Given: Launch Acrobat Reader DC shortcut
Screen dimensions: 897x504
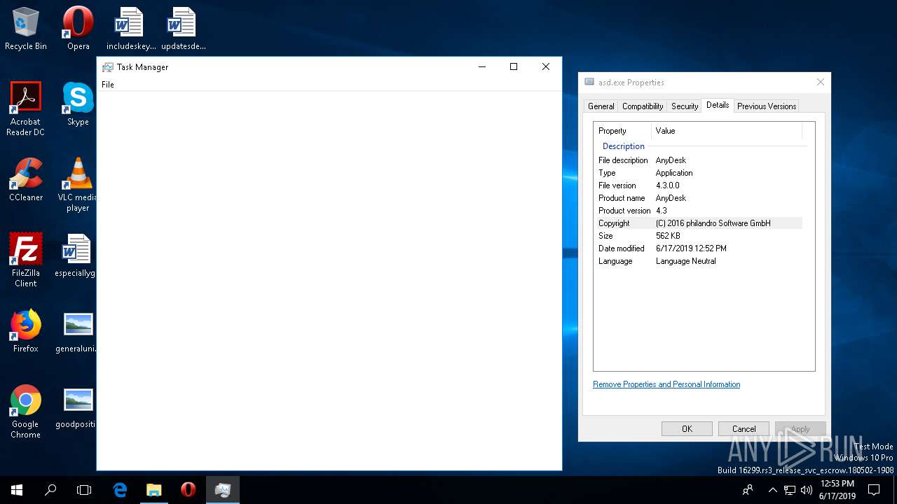Looking at the screenshot, I should [x=26, y=108].
